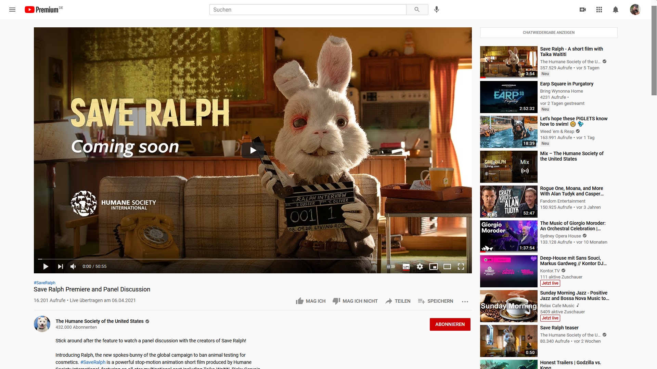Click the red Abonnieren button
The image size is (657, 369).
[450, 324]
